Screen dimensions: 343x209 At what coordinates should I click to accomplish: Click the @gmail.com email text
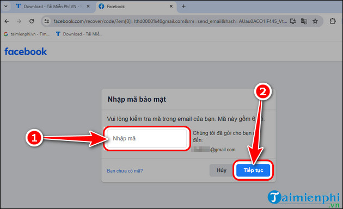coord(223,150)
